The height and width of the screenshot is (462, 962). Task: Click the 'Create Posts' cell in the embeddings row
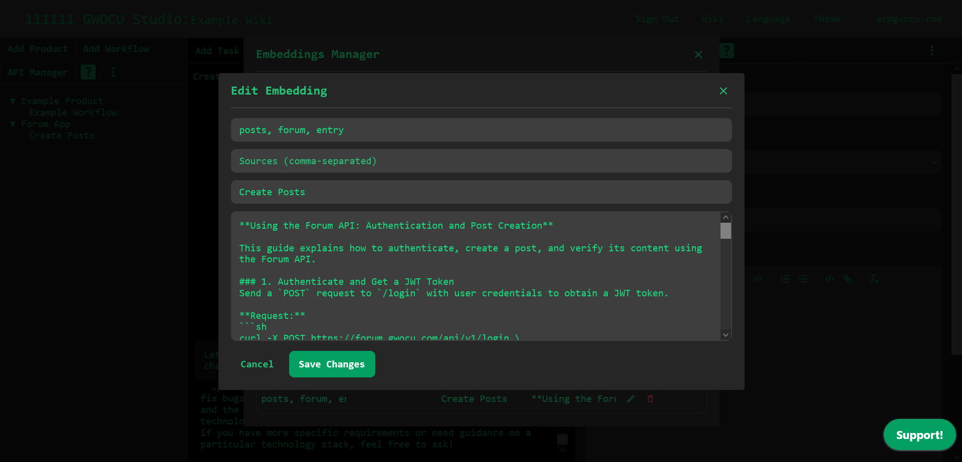tap(474, 399)
